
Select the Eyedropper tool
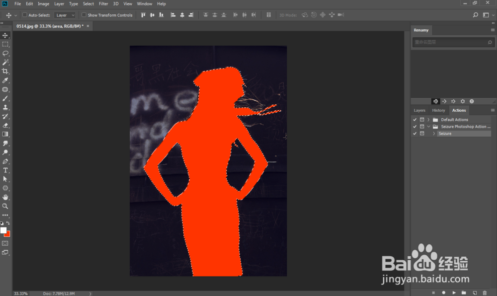click(x=5, y=80)
